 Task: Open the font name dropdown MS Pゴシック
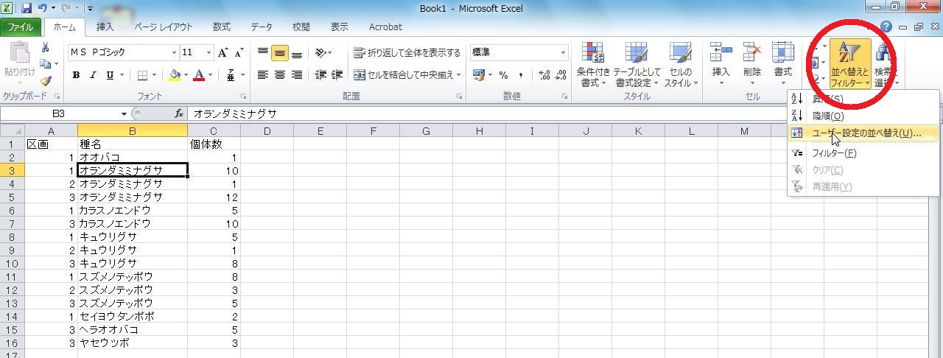[175, 53]
